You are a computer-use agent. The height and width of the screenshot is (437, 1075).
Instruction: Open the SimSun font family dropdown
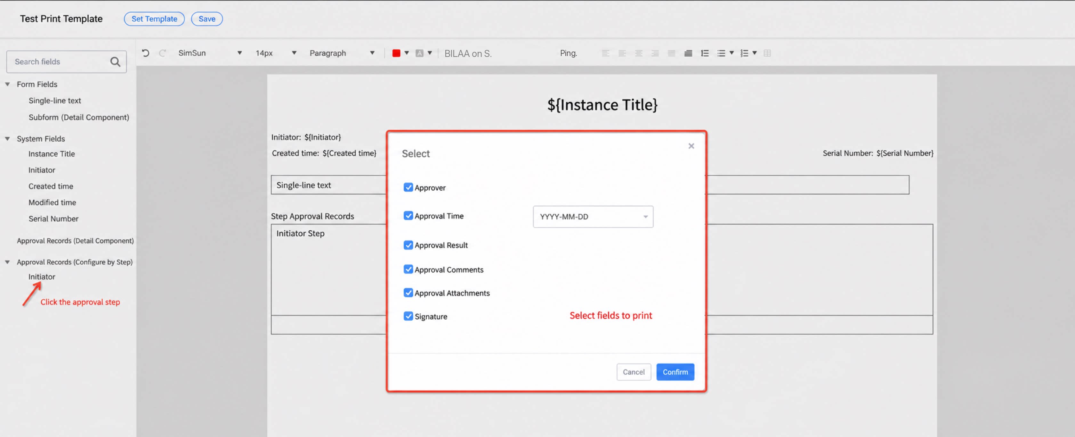pyautogui.click(x=210, y=53)
